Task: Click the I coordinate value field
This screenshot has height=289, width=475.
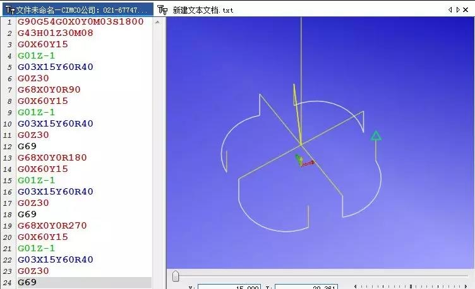Action: click(x=306, y=286)
